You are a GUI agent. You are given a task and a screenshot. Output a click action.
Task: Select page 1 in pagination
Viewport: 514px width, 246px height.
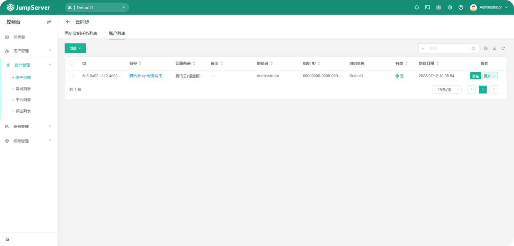(483, 89)
